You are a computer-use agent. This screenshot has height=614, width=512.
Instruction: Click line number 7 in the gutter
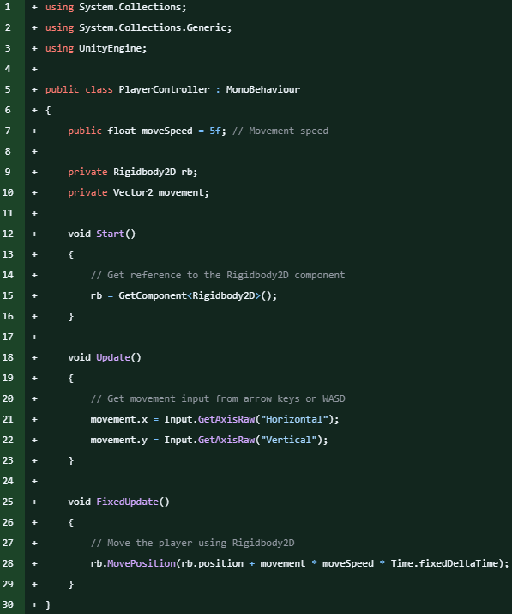click(x=8, y=131)
